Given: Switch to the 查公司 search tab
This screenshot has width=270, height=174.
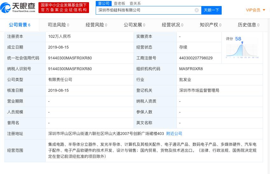Looking at the screenshot, I should click(104, 3).
